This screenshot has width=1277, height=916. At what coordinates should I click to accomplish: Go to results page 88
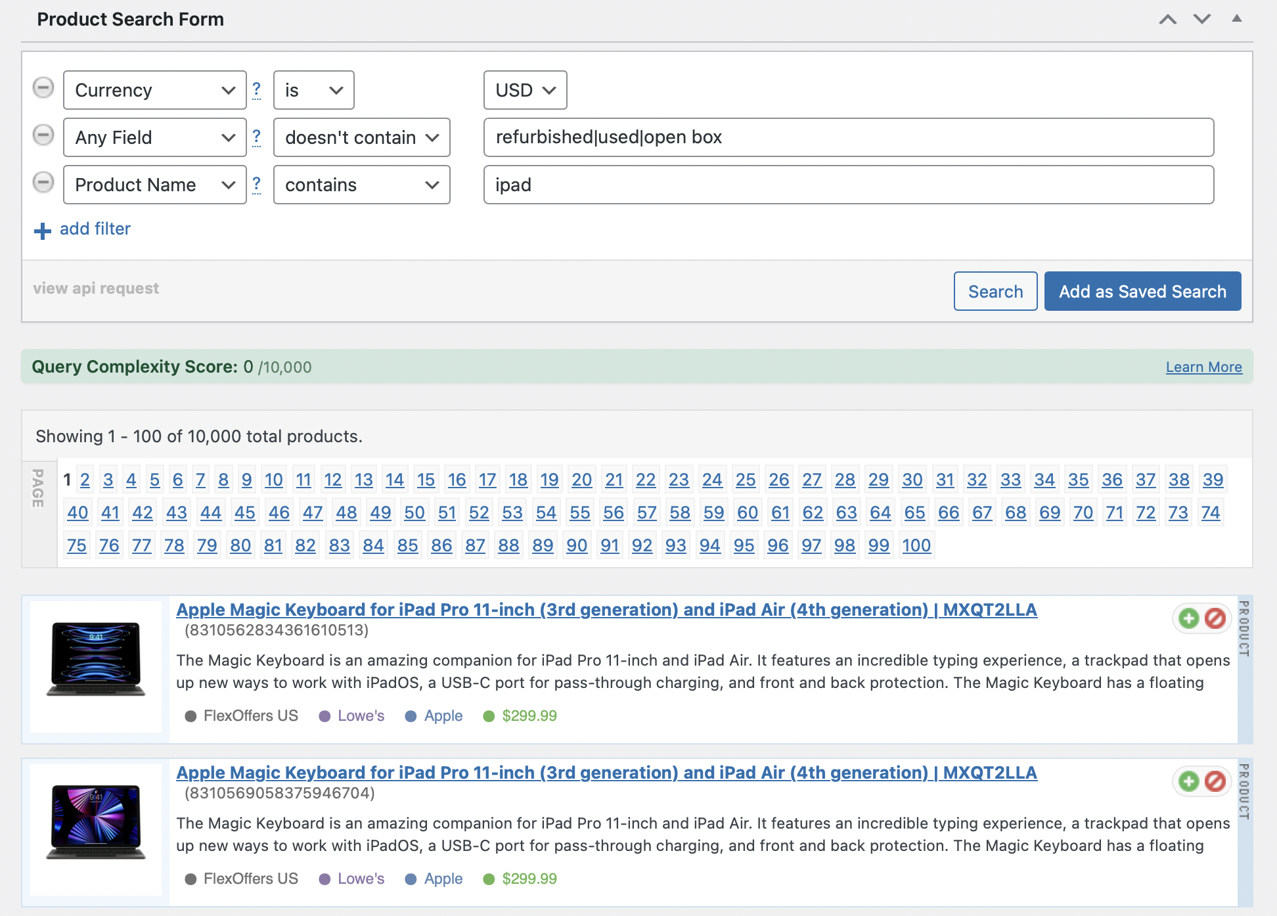508,545
